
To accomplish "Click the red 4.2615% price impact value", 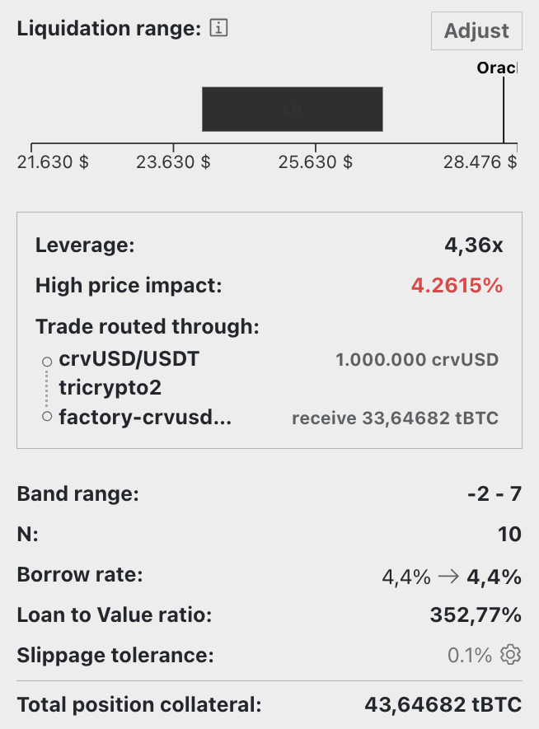I will [457, 286].
